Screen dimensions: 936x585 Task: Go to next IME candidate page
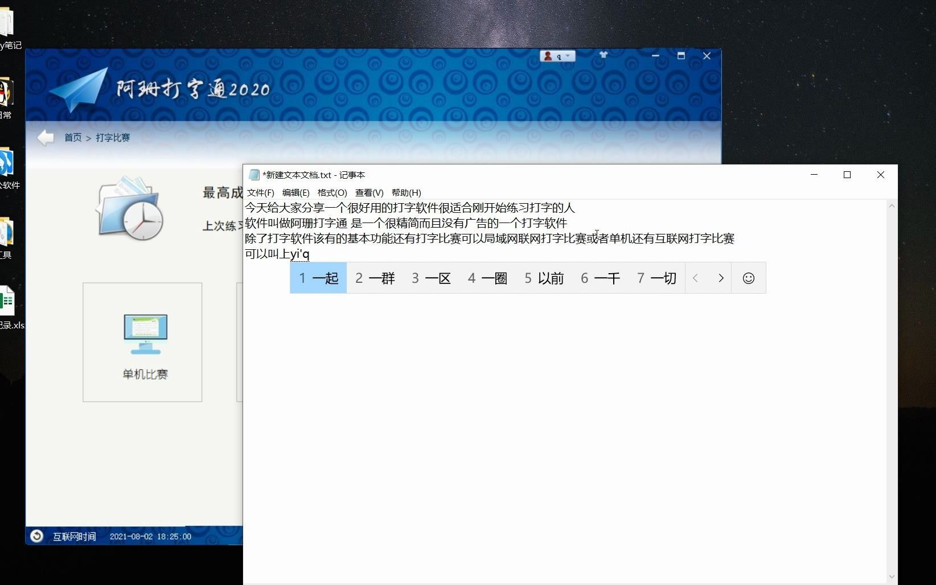(x=721, y=278)
